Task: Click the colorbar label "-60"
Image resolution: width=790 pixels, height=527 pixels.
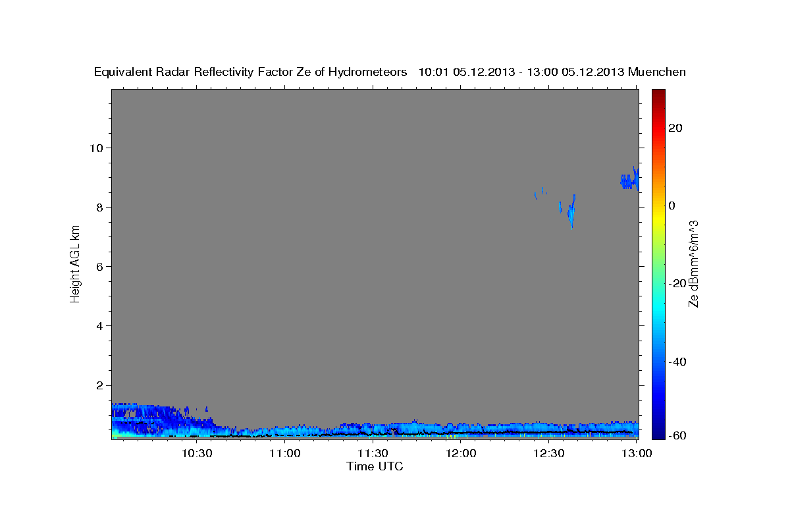Action: click(677, 435)
